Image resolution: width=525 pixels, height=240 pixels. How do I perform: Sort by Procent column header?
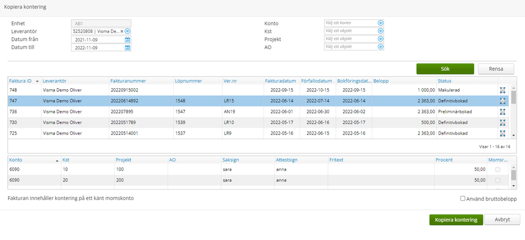point(444,160)
